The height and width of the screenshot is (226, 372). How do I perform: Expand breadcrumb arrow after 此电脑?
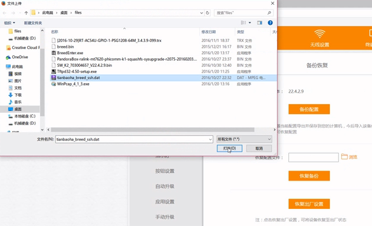57,13
